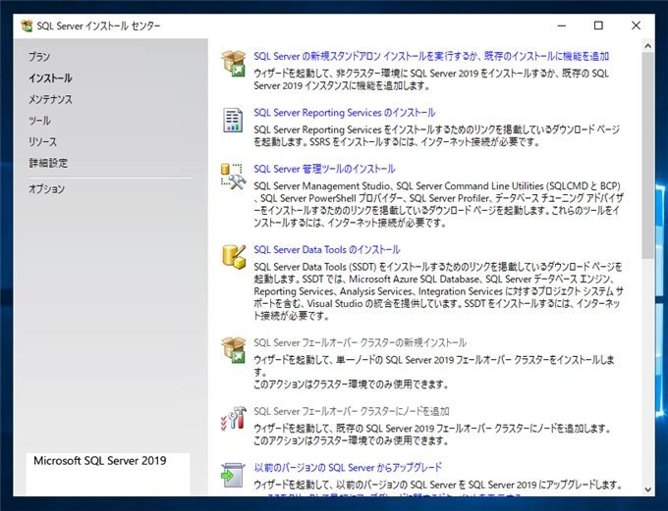668x511 pixels.
Task: Click the vertical scrollbar thumb
Action: click(x=648, y=155)
